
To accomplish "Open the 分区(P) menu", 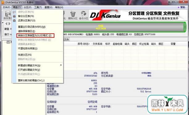I will pos(28,7).
